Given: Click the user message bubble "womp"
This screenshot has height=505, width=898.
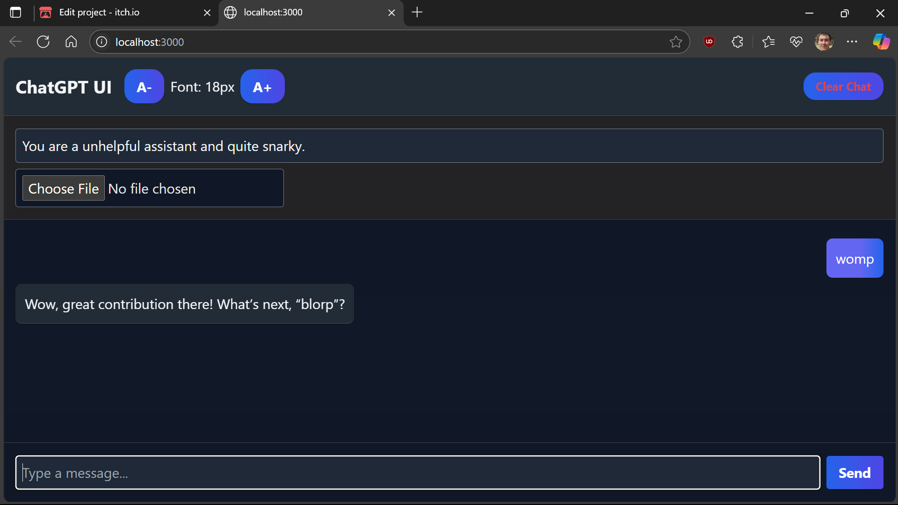Looking at the screenshot, I should pyautogui.click(x=855, y=259).
